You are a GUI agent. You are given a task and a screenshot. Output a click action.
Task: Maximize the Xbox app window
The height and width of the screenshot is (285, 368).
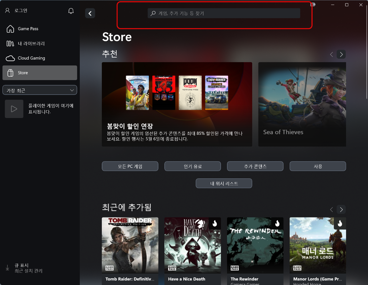[347, 5]
